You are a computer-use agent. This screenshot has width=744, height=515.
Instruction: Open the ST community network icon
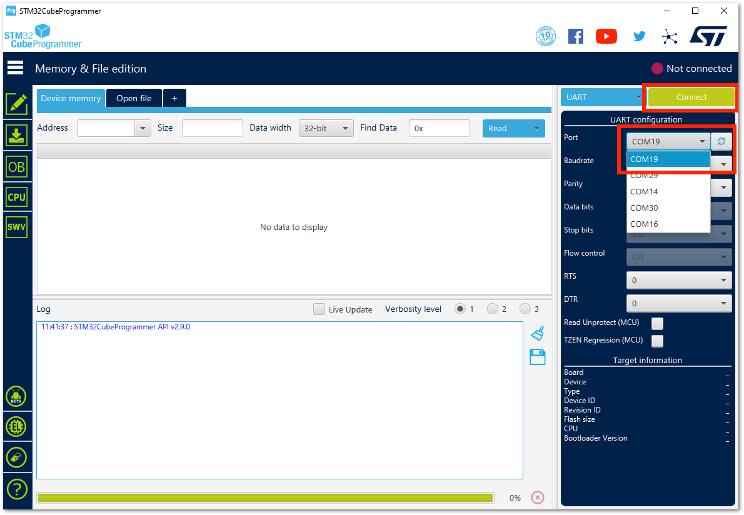click(670, 36)
